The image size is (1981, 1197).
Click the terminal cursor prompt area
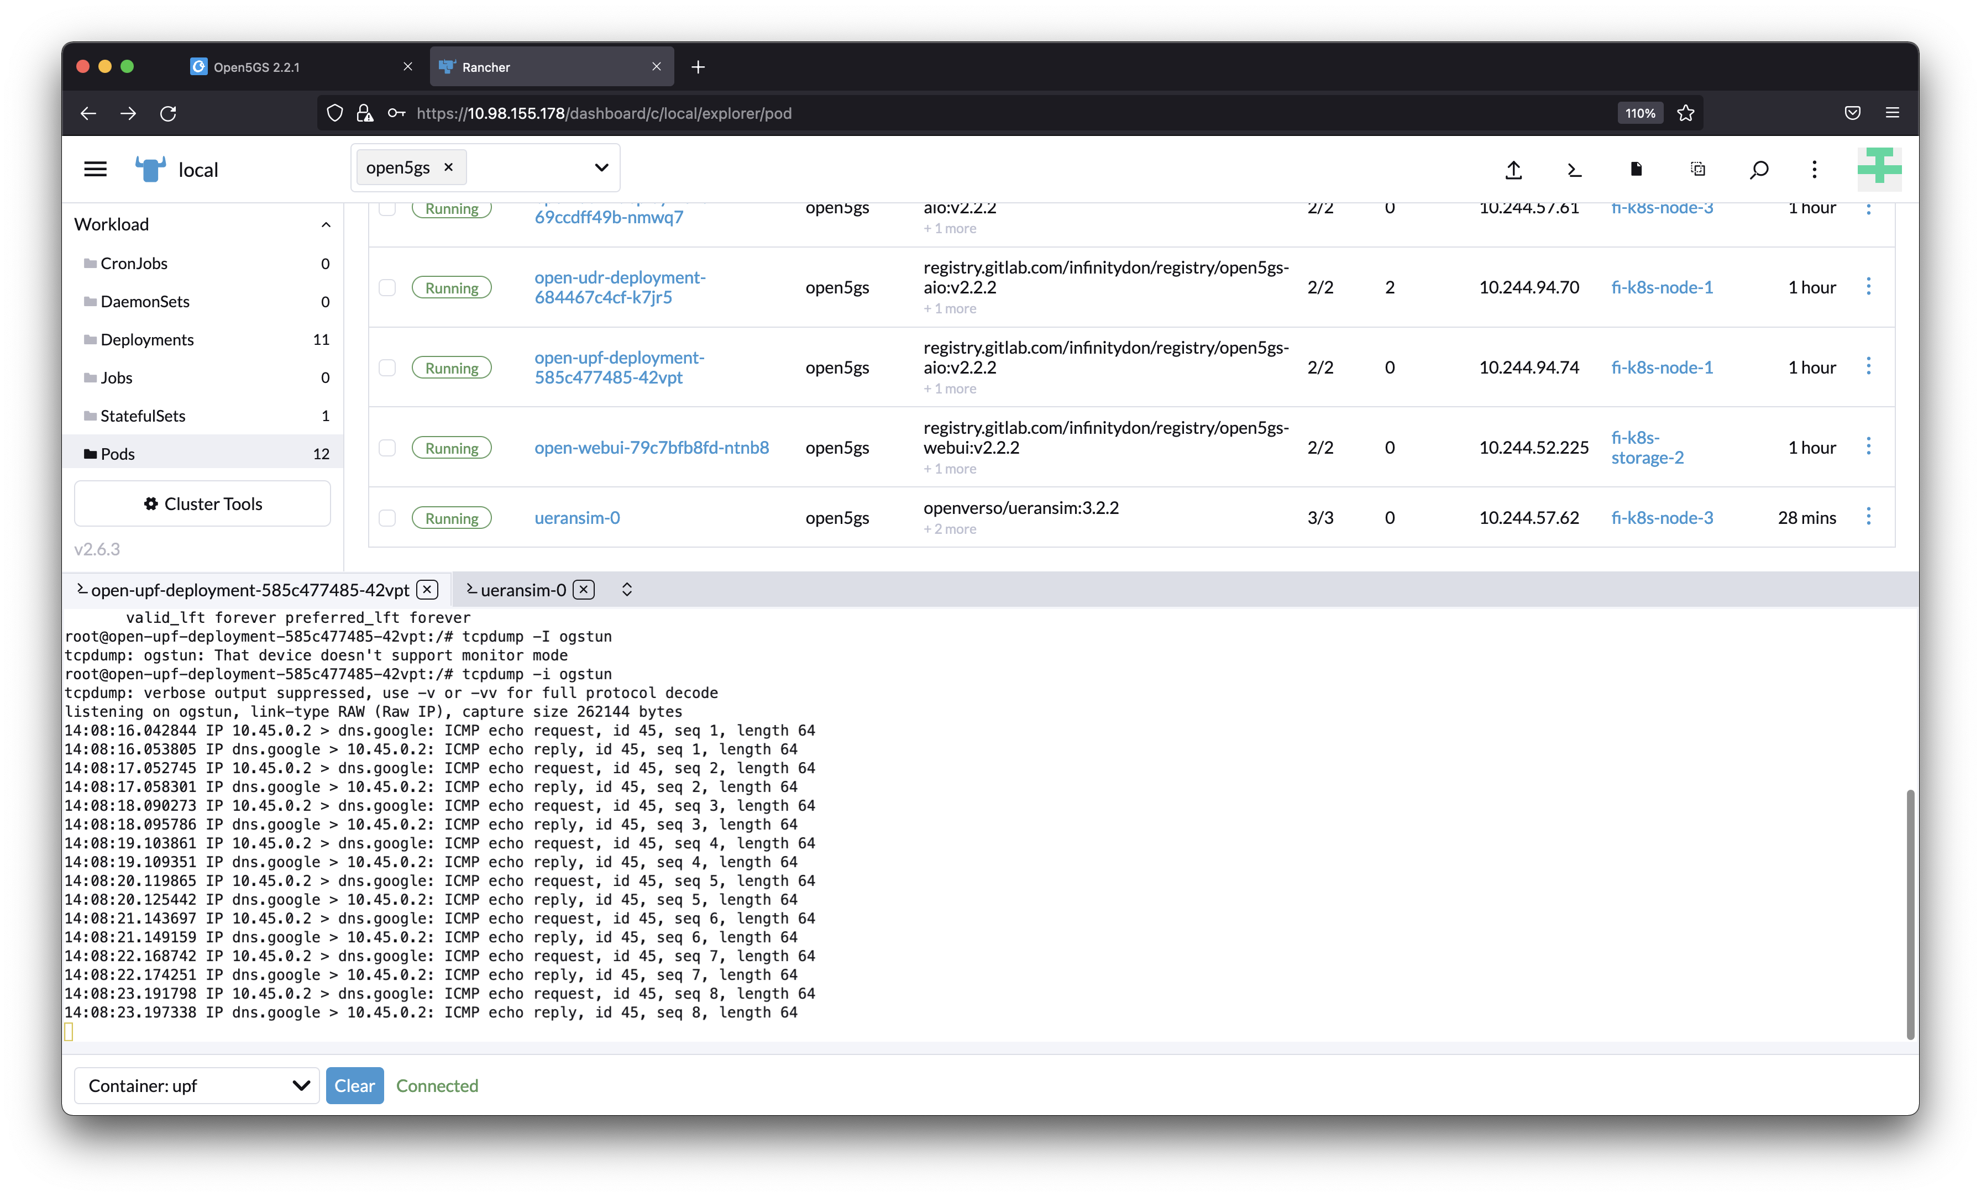coord(69,1032)
